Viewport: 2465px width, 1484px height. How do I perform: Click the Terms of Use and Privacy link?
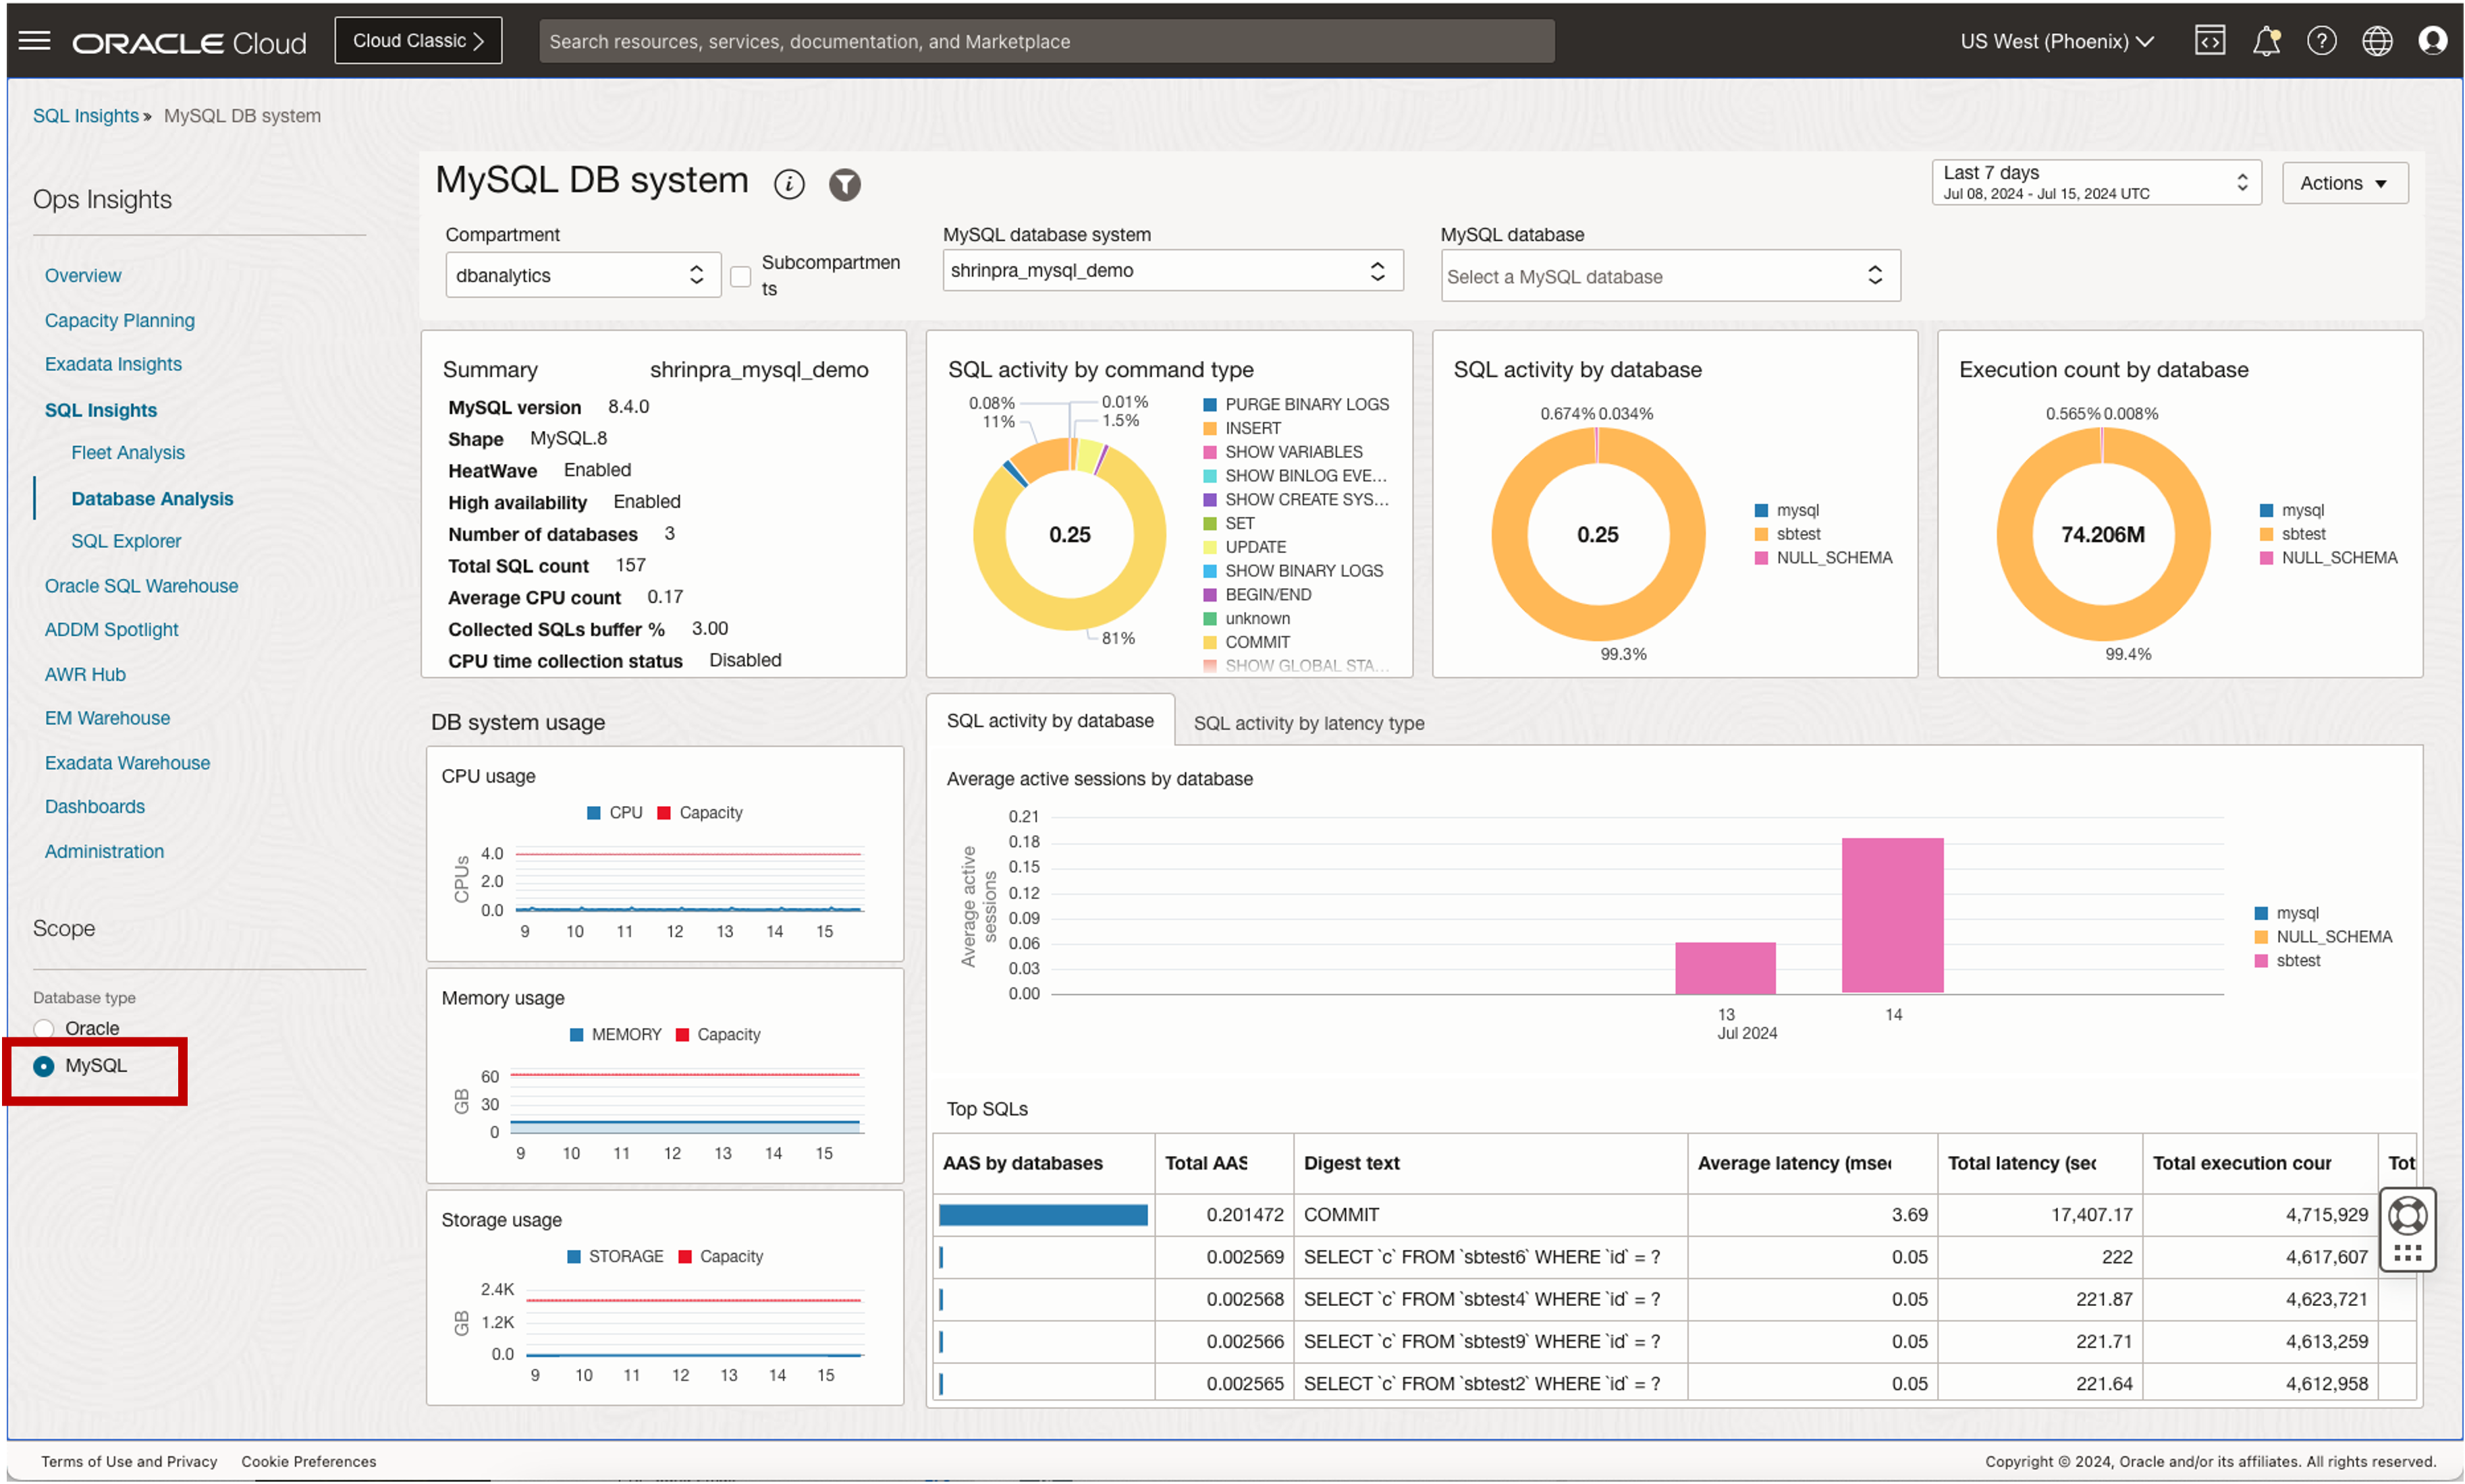[x=129, y=1461]
